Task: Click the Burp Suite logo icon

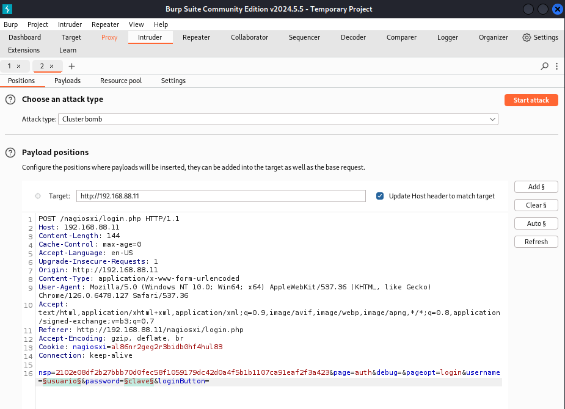Action: [x=8, y=9]
